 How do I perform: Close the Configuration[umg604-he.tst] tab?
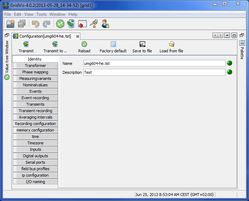tap(77, 36)
